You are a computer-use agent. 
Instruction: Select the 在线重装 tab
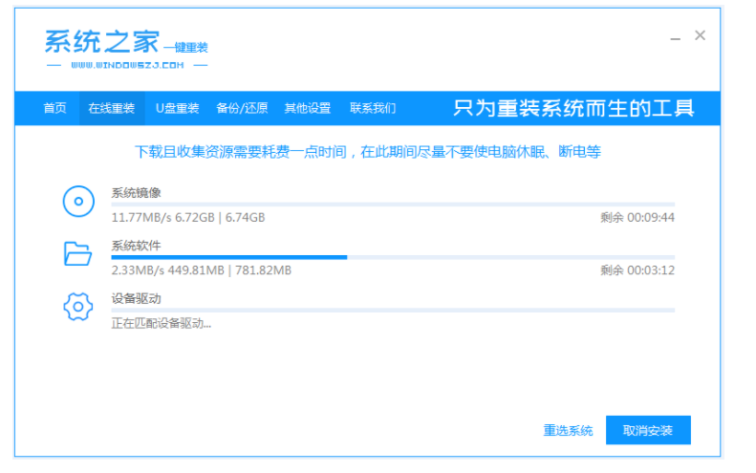coord(111,108)
